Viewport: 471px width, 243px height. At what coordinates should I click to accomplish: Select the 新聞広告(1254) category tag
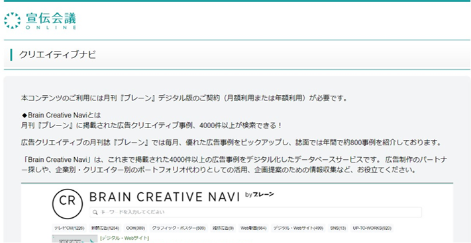[105, 228]
